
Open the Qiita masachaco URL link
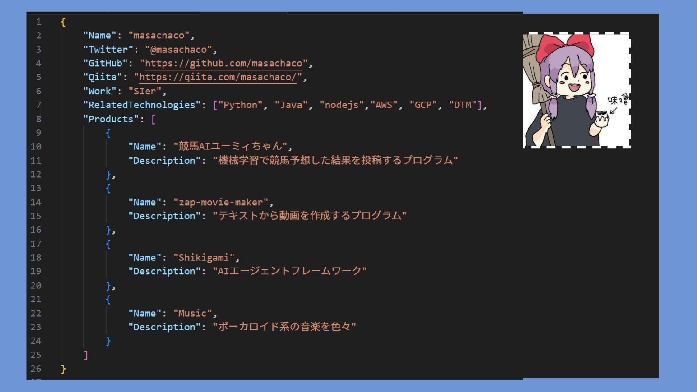pos(218,77)
